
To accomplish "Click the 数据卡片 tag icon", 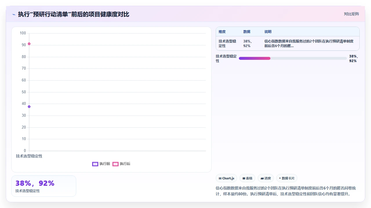I will 280,178.
